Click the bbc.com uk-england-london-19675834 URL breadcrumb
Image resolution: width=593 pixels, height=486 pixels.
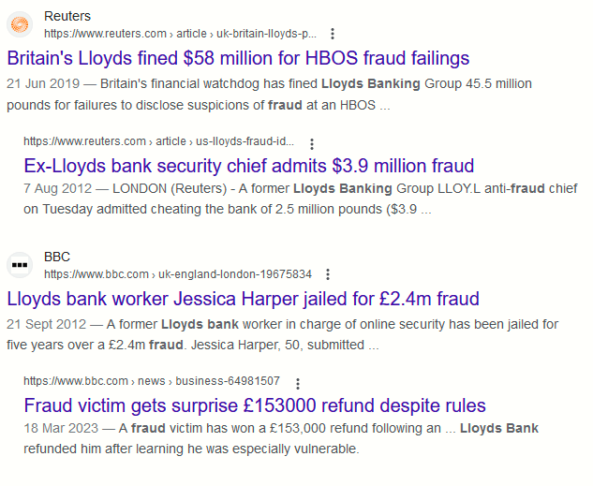tap(178, 274)
